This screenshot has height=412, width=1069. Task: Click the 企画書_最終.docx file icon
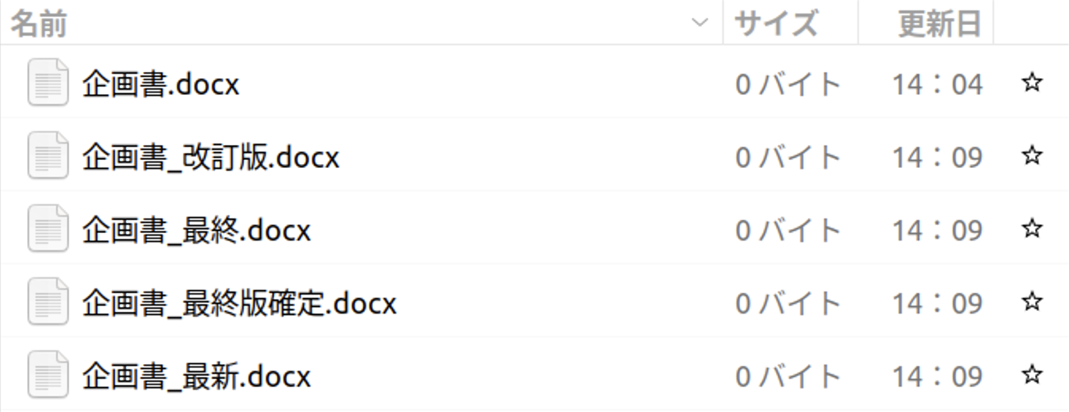click(47, 230)
